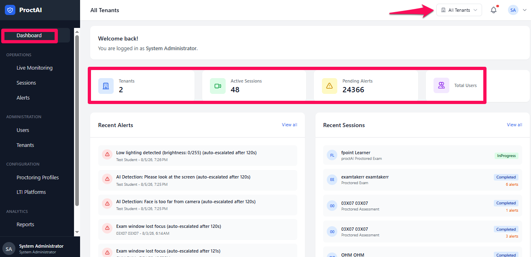Click the All Tenants page title
531x257 pixels.
pos(105,10)
